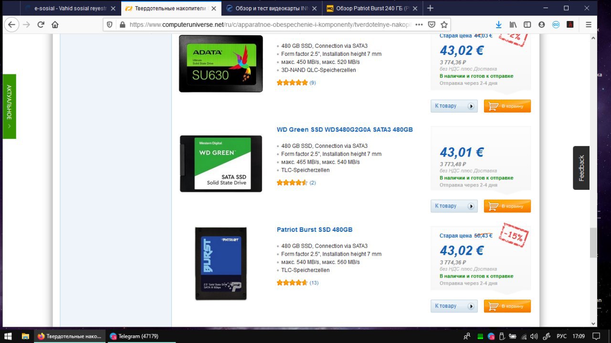Click the browser forward arrow
Screen dimensions: 611x343
pos(26,25)
